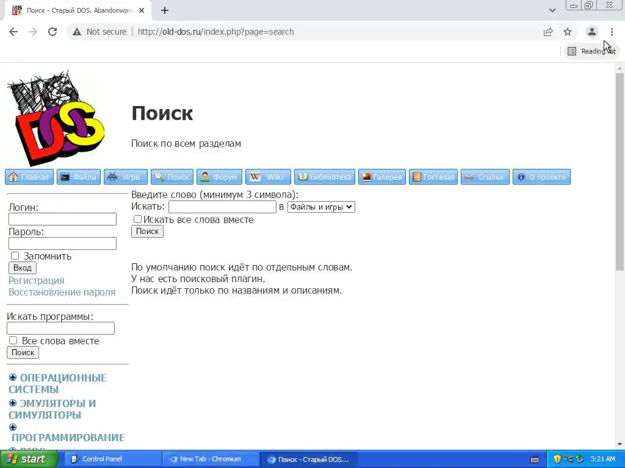Open the Файлы navigation tab

point(79,177)
